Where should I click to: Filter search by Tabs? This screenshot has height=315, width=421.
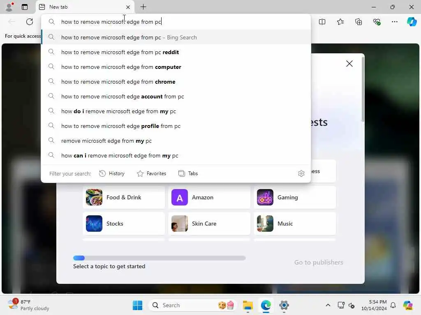click(188, 173)
